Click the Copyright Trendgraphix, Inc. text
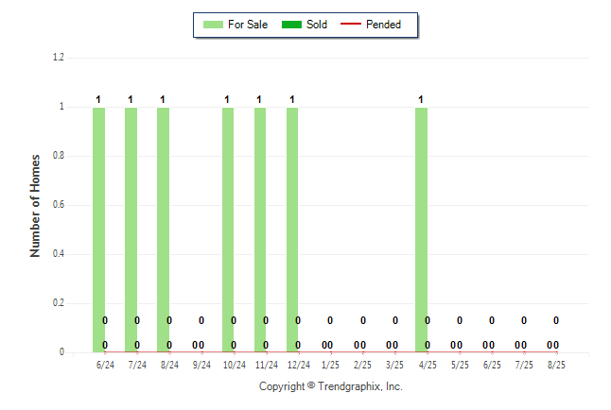The width and height of the screenshot is (611, 410). click(x=331, y=386)
